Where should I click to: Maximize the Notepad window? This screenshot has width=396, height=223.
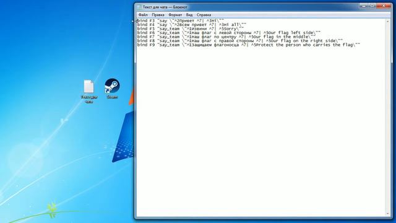[x=372, y=6]
